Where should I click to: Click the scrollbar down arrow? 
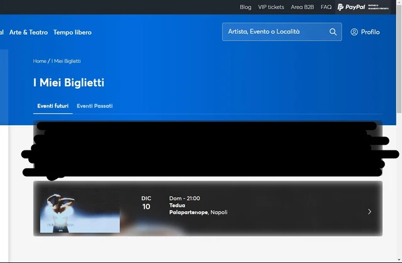click(x=399, y=260)
